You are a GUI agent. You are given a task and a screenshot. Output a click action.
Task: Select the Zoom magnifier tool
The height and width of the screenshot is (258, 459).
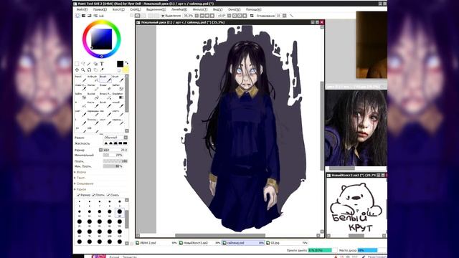click(x=83, y=70)
